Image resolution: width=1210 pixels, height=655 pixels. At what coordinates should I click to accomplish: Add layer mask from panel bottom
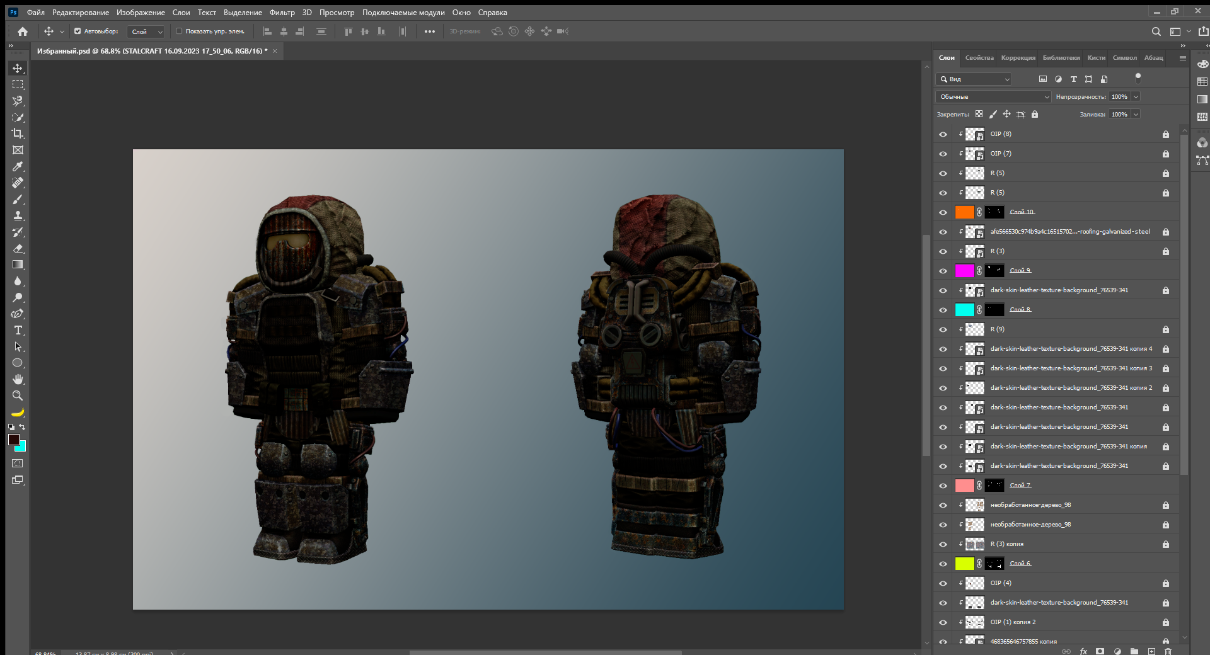point(1100,651)
